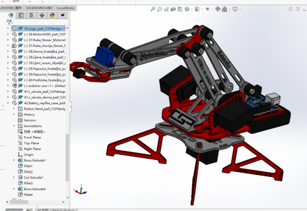Click the tree horizontal scroll-right arrow
Screen dimensions: 307x211
63,202
